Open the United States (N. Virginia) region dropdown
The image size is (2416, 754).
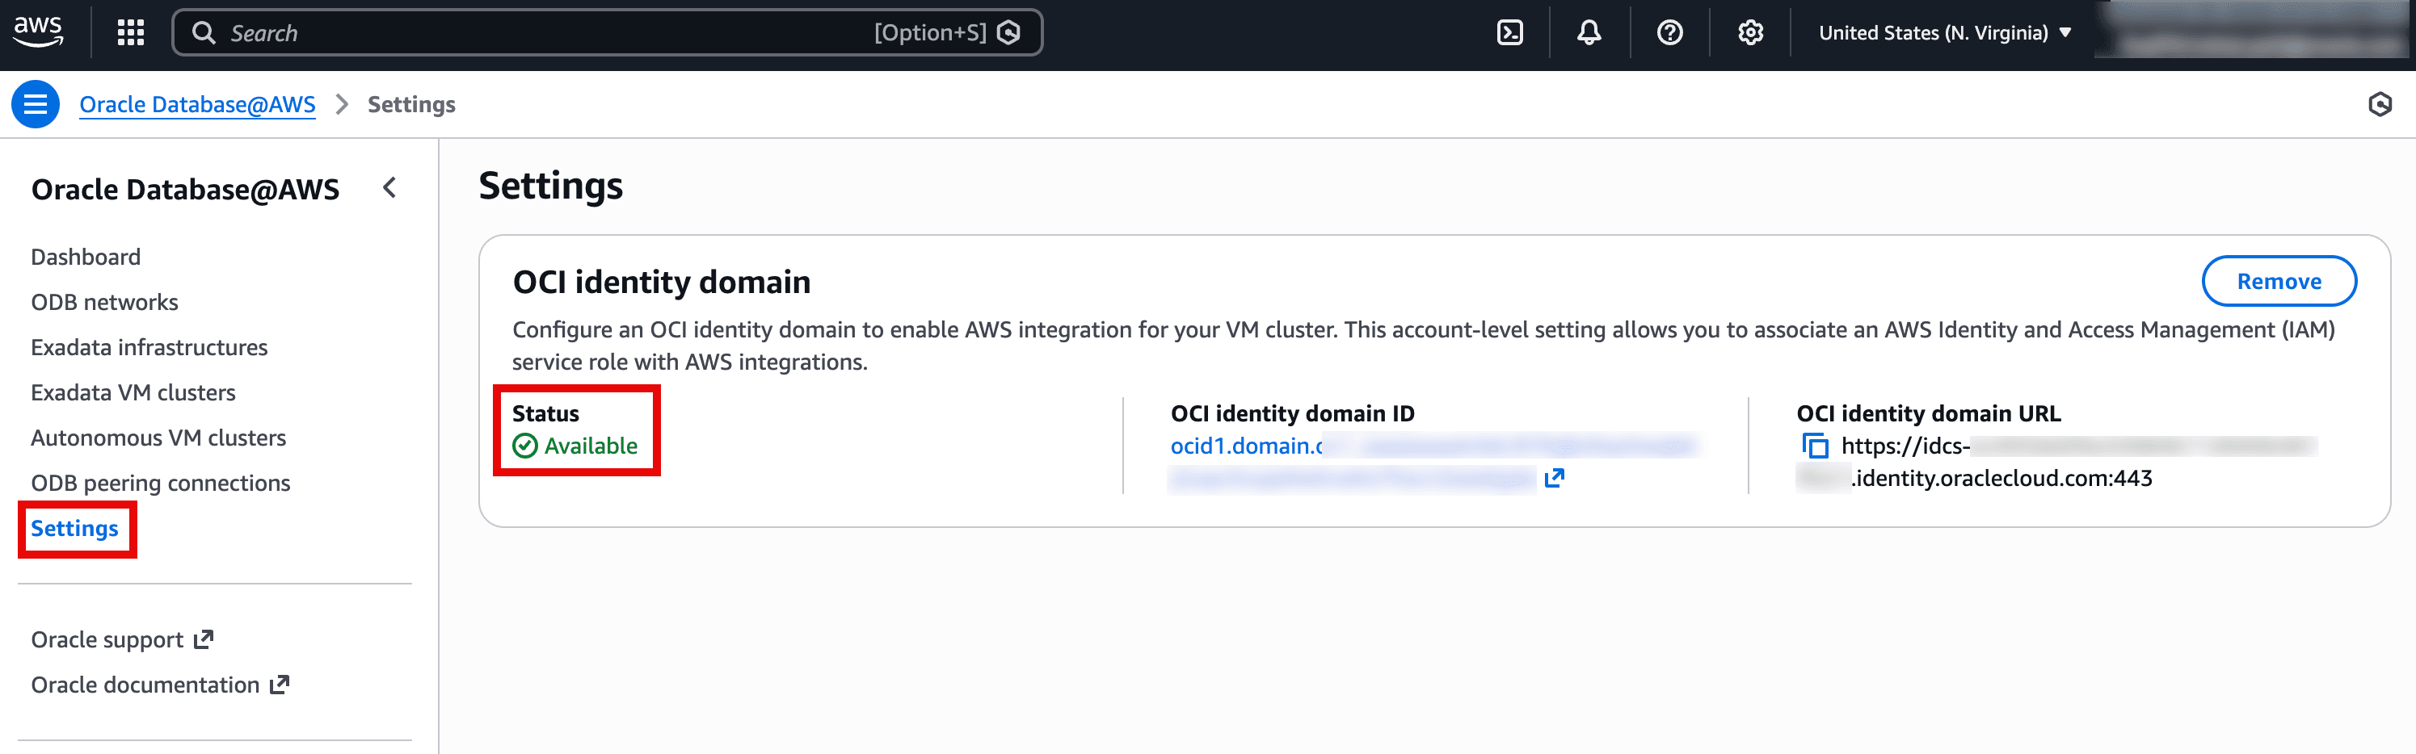(x=1945, y=33)
